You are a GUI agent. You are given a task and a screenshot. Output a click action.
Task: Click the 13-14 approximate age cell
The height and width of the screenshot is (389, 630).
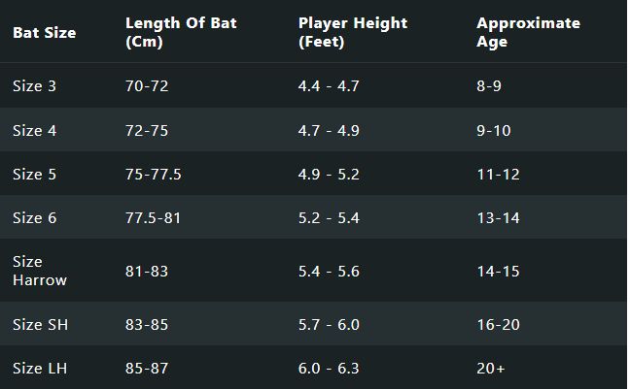496,218
